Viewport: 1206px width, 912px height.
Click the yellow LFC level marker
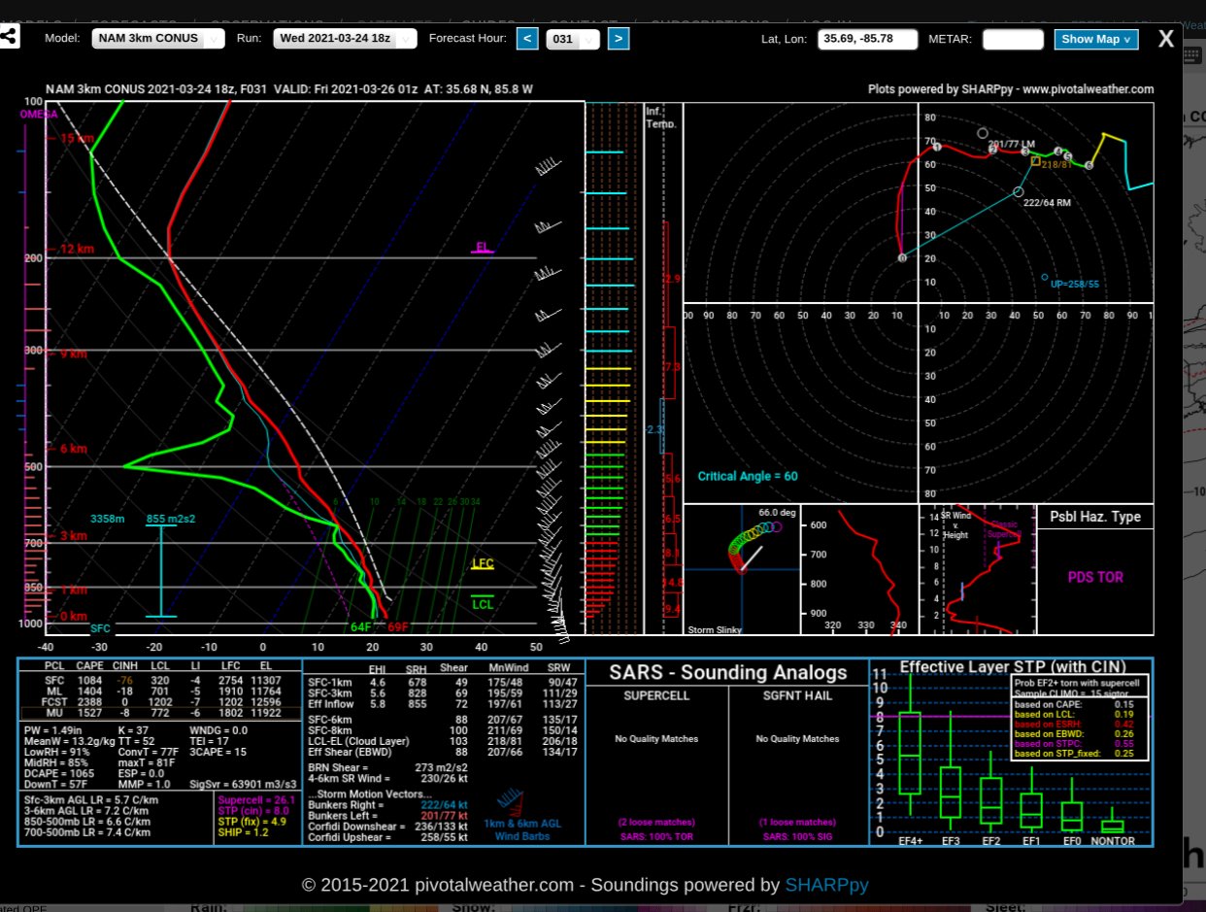click(483, 564)
